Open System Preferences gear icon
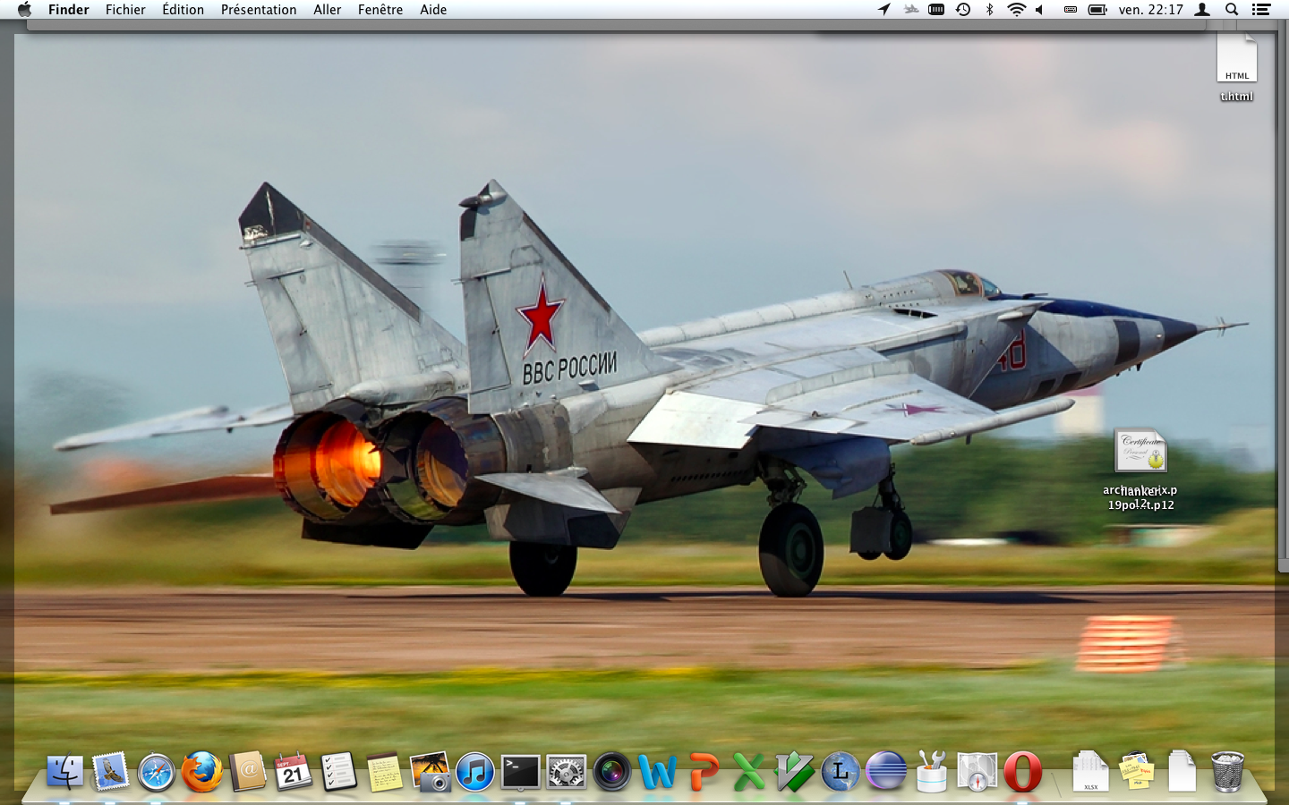This screenshot has width=1289, height=805. coord(566,772)
